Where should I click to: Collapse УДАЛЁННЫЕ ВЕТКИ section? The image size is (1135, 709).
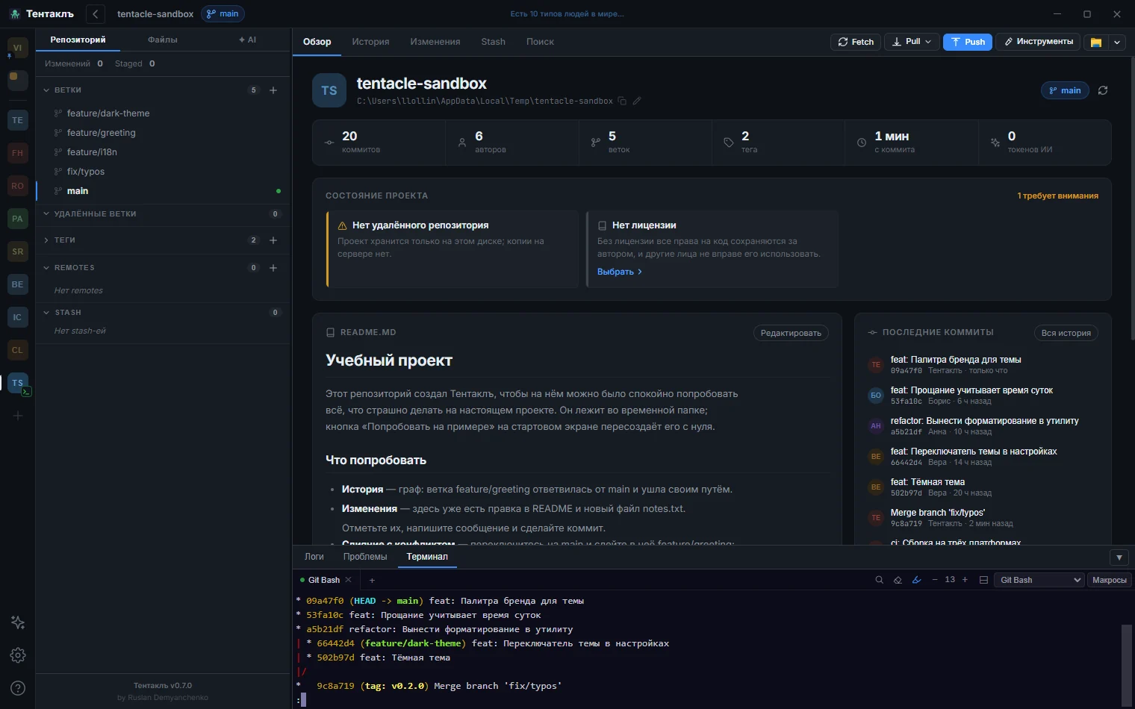tap(46, 214)
